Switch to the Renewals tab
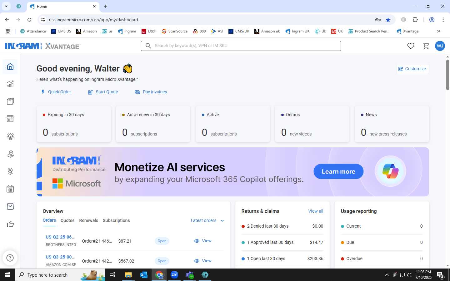This screenshot has width=450, height=281. click(89, 220)
